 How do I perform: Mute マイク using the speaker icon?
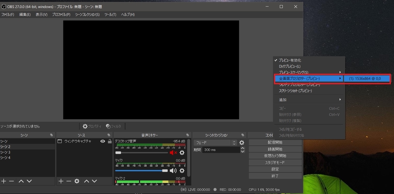(x=173, y=170)
